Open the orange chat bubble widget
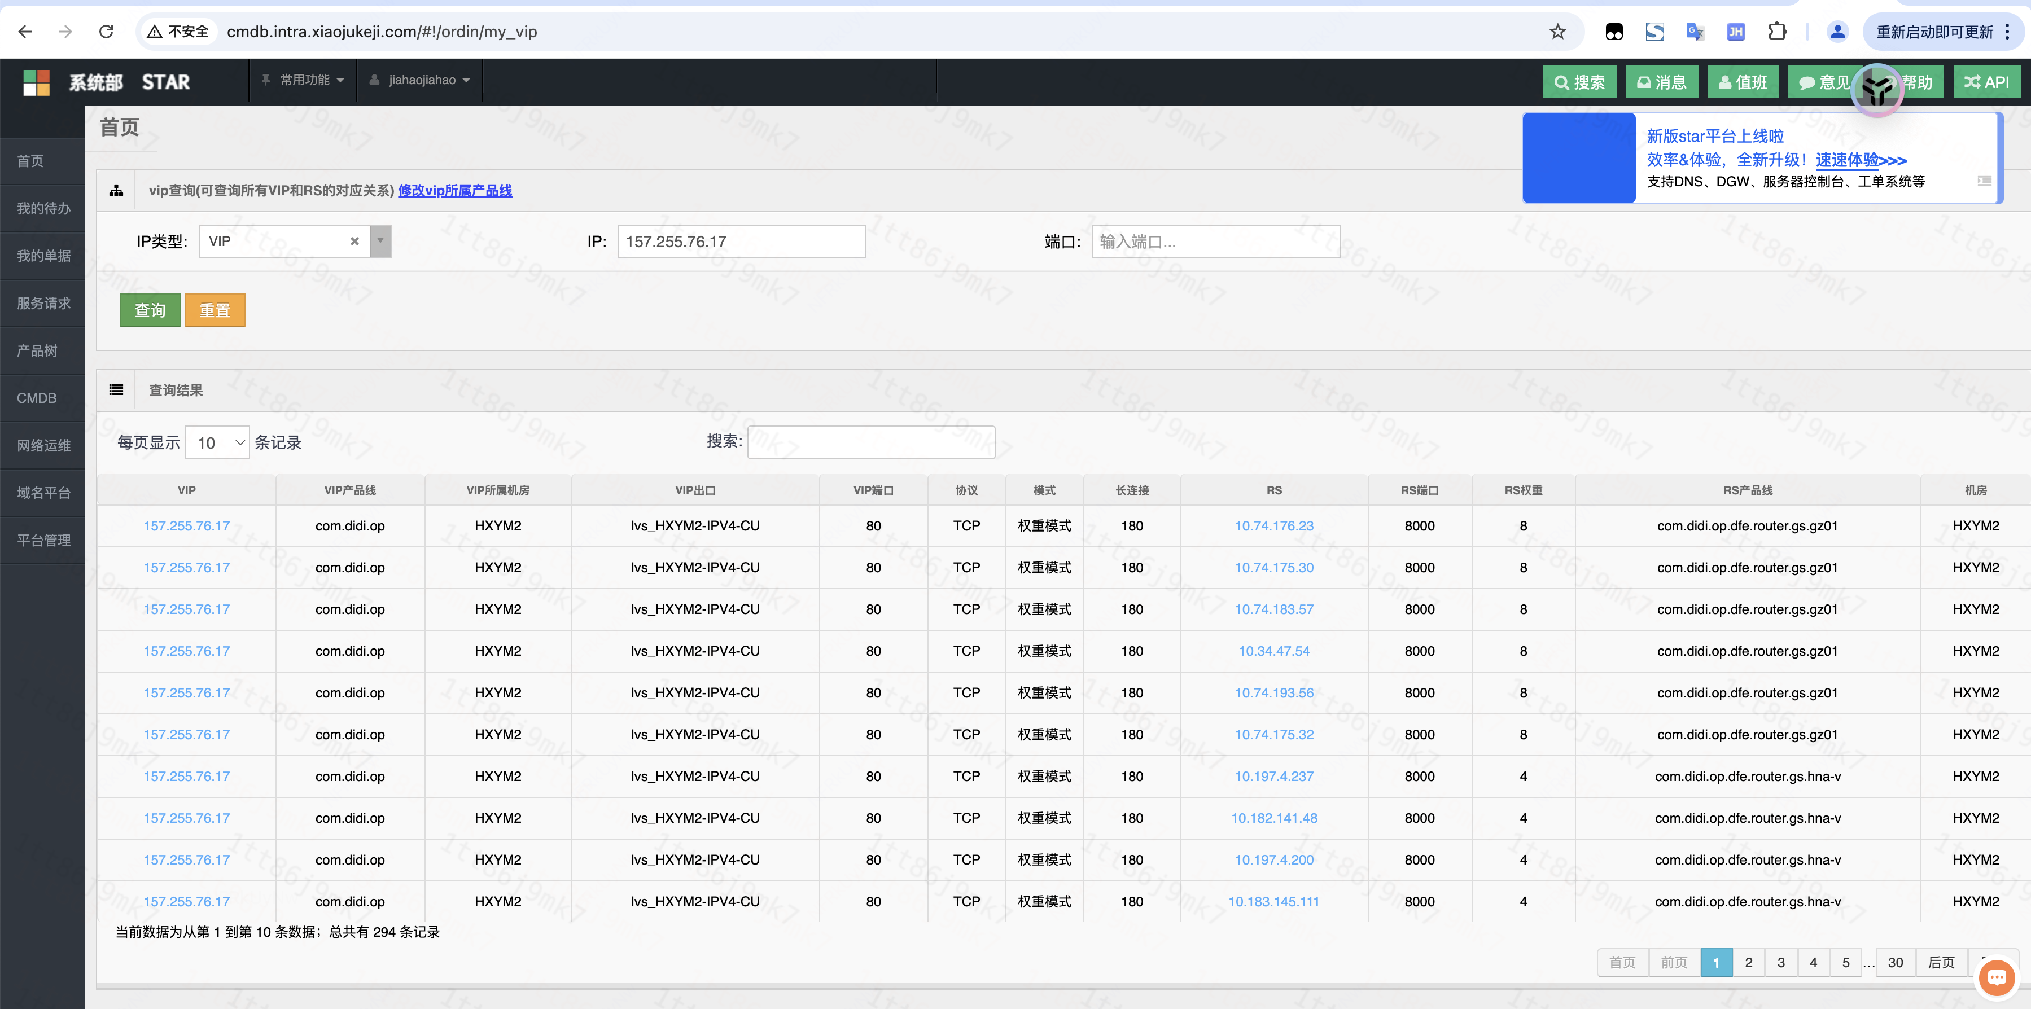This screenshot has width=2031, height=1009. [x=1997, y=977]
